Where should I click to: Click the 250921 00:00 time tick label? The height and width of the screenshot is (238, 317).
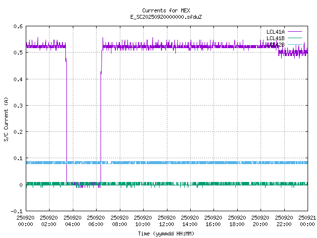(x=307, y=221)
